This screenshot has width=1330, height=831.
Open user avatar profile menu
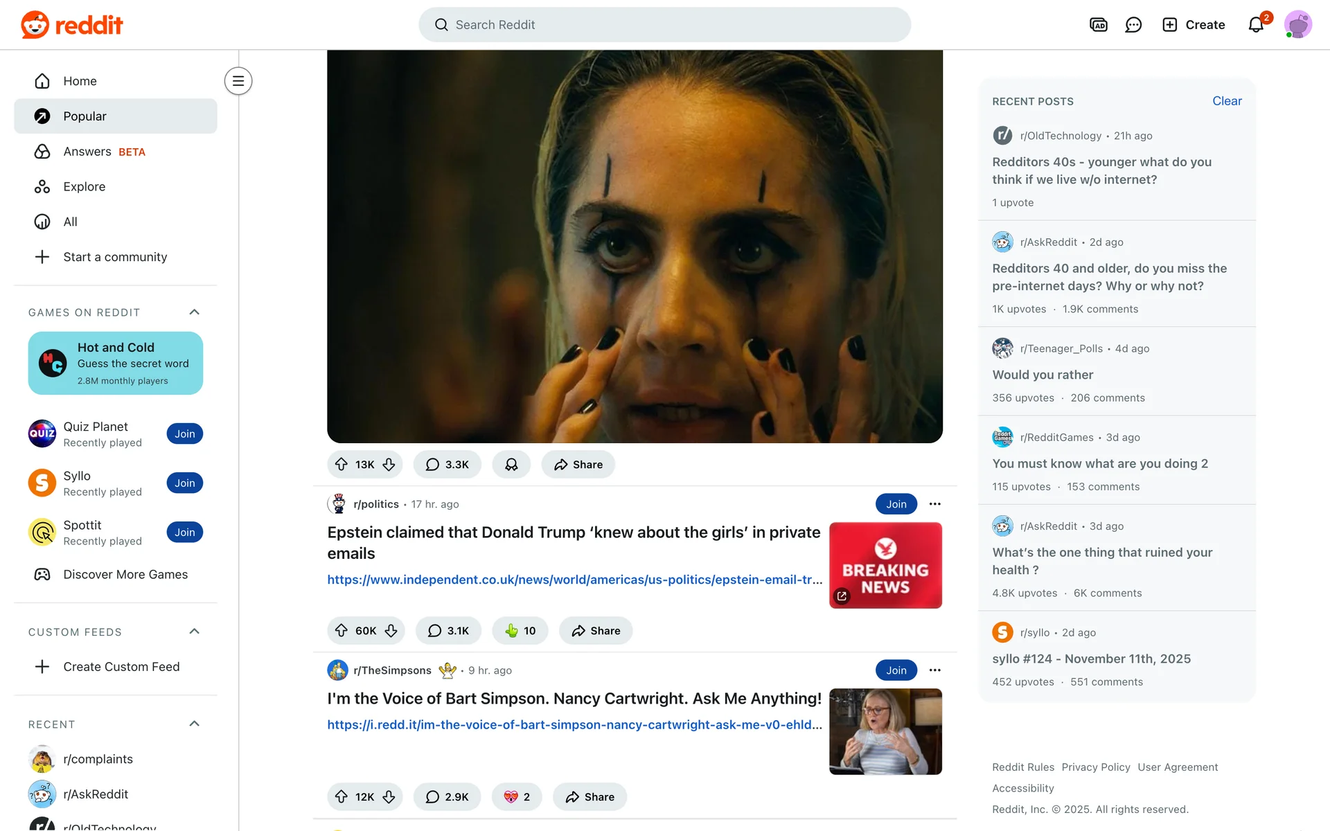point(1297,25)
